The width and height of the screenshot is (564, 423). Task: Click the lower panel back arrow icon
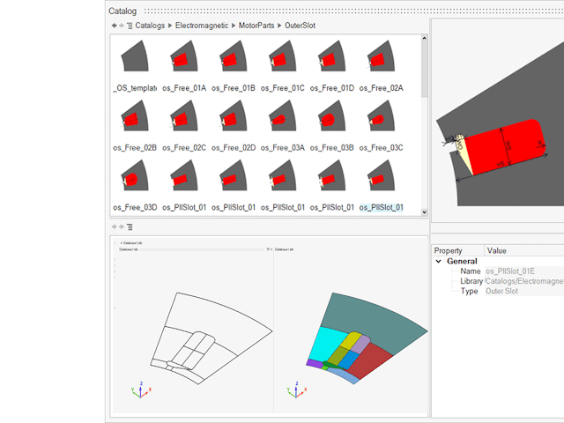pos(114,226)
